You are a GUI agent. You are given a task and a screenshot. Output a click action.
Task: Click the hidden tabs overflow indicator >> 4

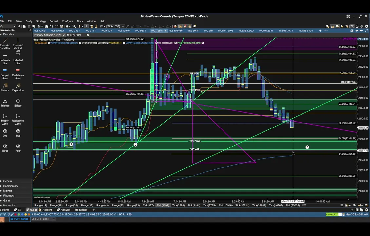326,31
